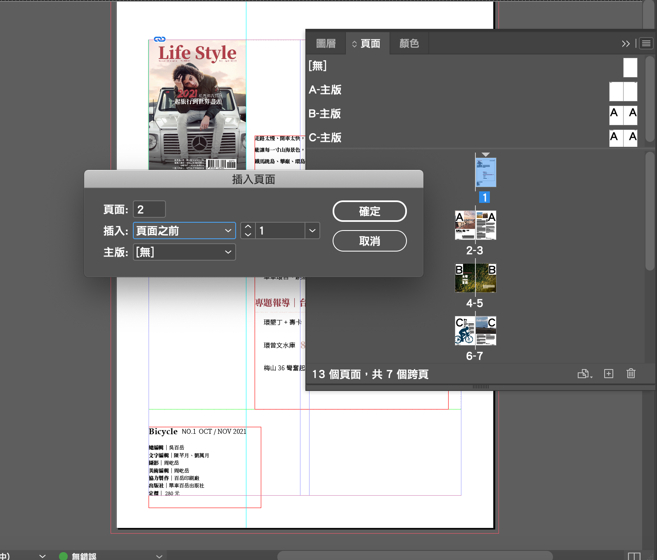
Task: Click the page number stepper arrows
Action: [248, 231]
